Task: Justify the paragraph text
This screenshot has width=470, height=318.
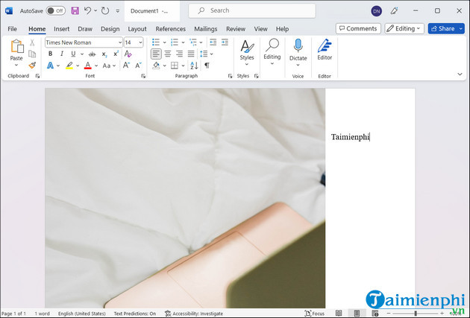Action: tap(191, 54)
